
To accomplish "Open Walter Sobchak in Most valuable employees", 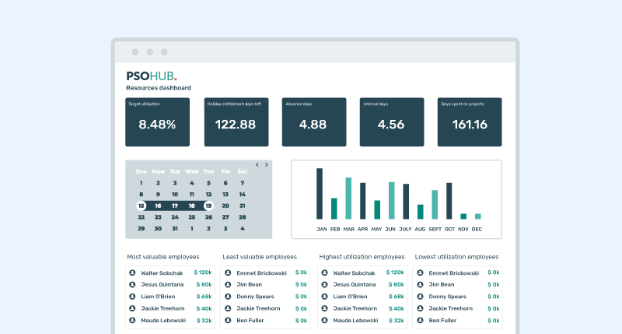I will click(169, 273).
